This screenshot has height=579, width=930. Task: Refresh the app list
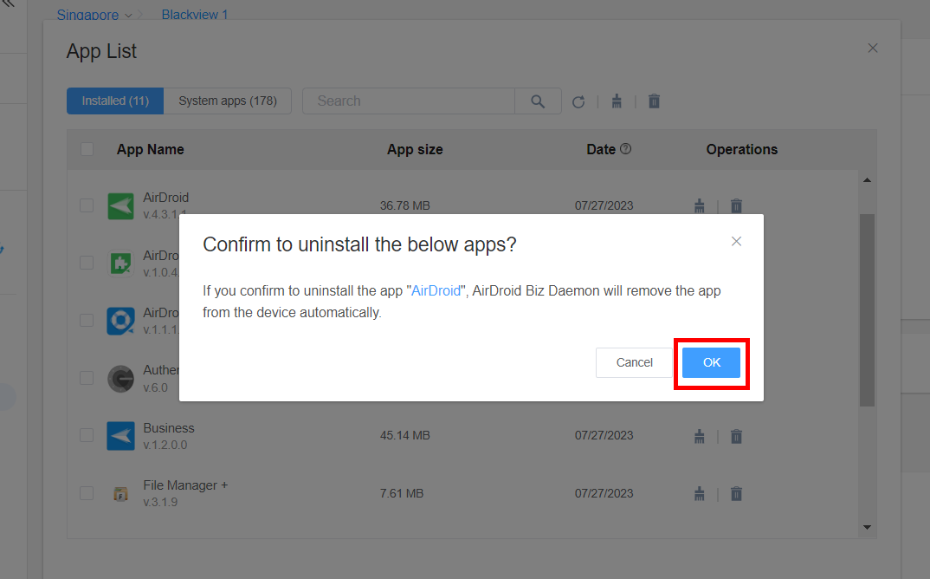pyautogui.click(x=578, y=101)
